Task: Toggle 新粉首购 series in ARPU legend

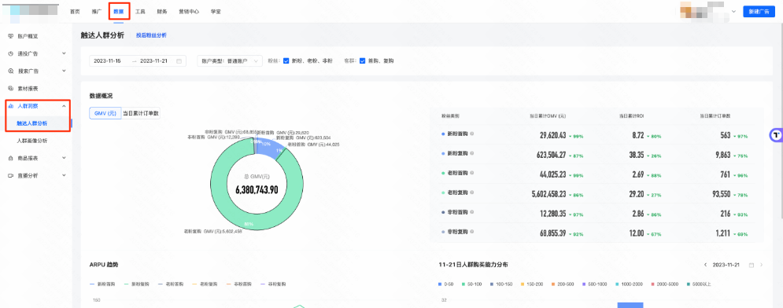Action: tap(102, 284)
